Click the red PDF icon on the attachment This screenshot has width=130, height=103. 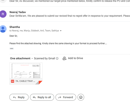[x=12, y=81]
